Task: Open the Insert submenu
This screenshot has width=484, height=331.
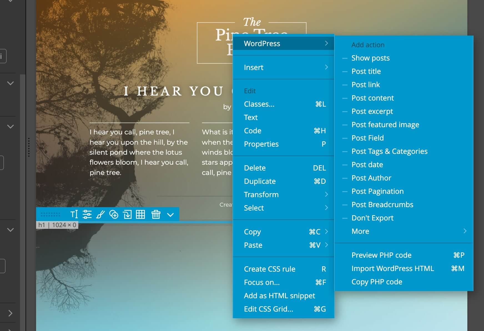Action: [x=283, y=67]
